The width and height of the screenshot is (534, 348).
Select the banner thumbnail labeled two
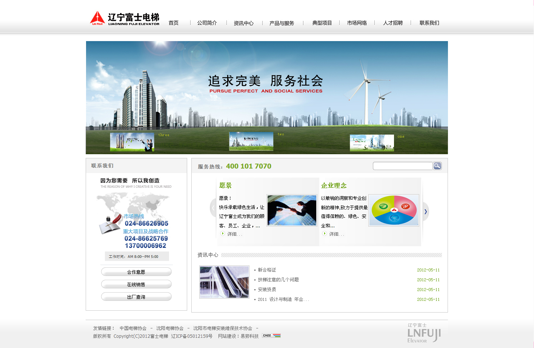tap(251, 141)
